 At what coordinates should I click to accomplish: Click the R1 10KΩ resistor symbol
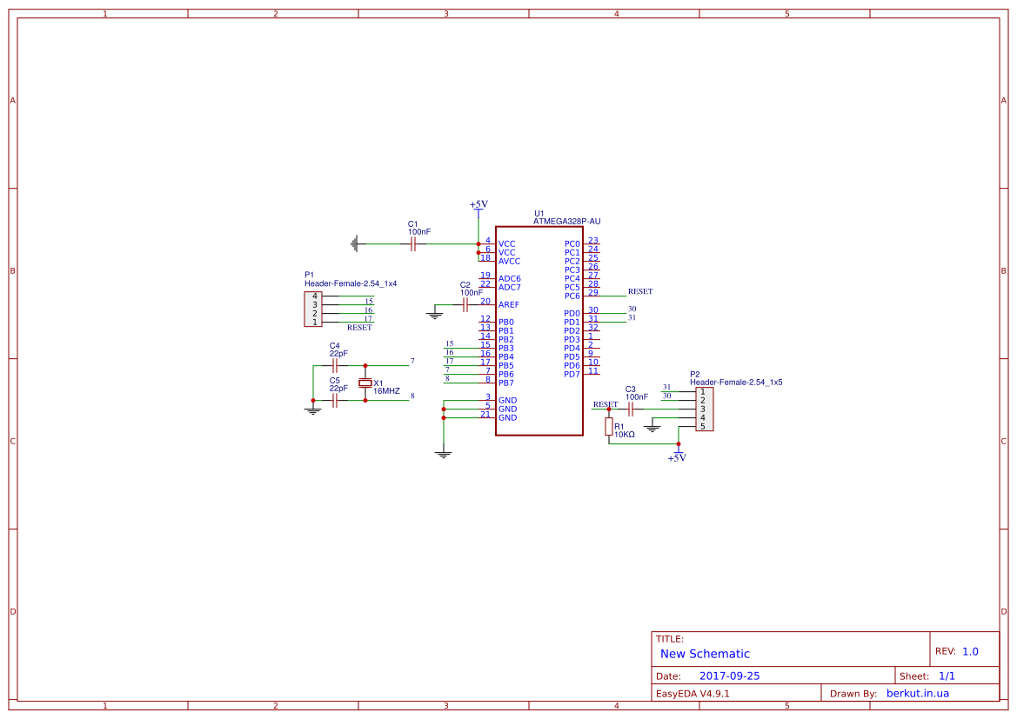610,427
